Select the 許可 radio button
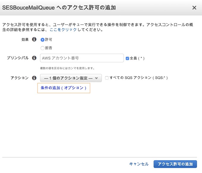Image resolution: width=202 pixels, height=173 pixels. point(42,40)
